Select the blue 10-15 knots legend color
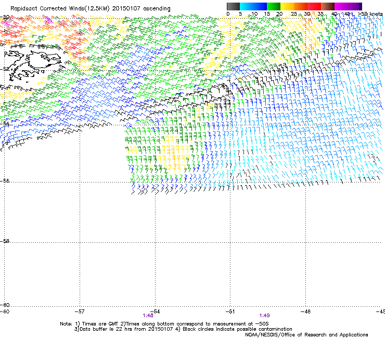385x338 pixels. [x=260, y=6]
